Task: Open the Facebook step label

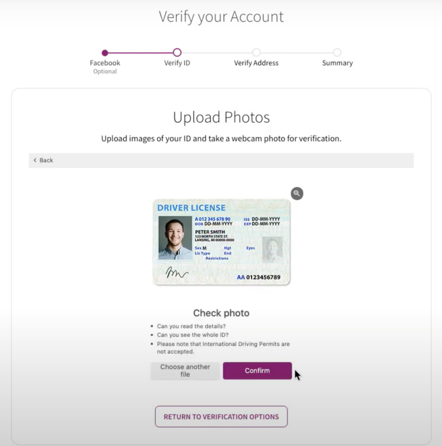Action: tap(105, 63)
